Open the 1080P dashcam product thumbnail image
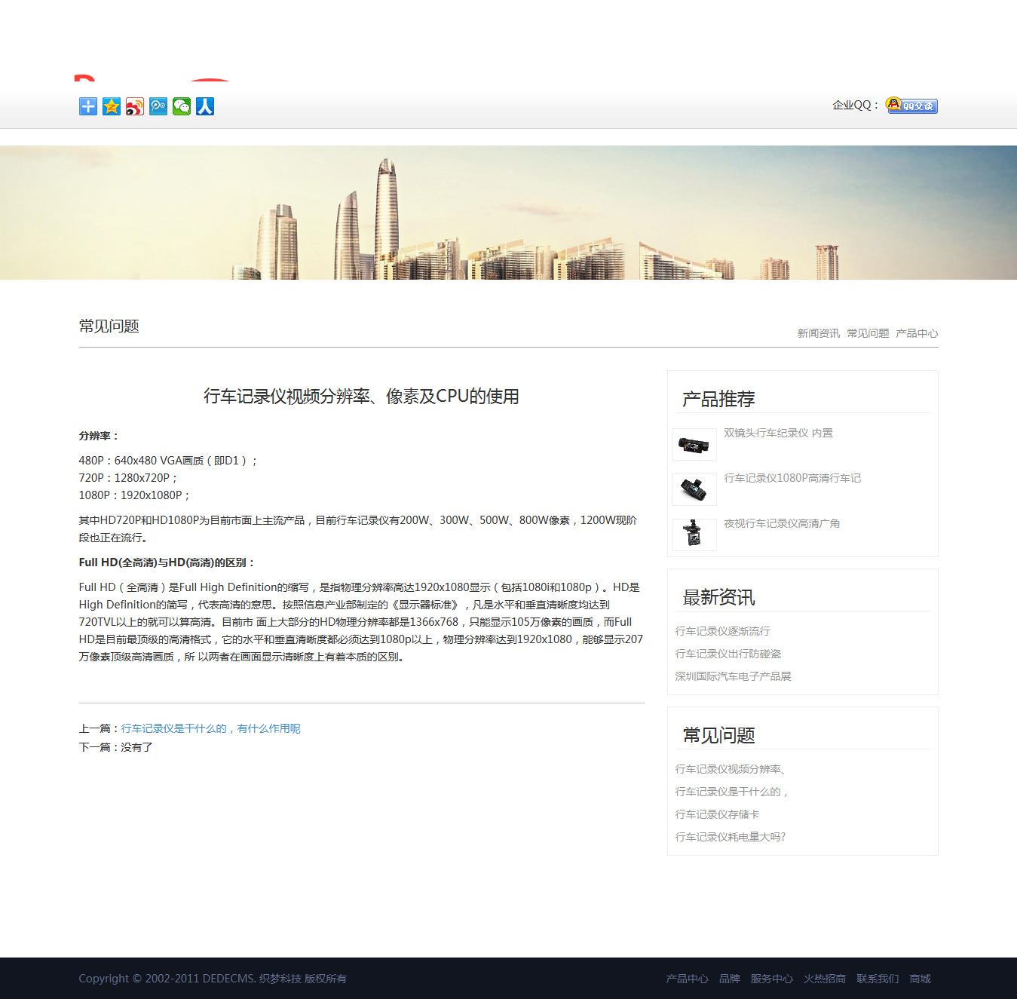 694,489
